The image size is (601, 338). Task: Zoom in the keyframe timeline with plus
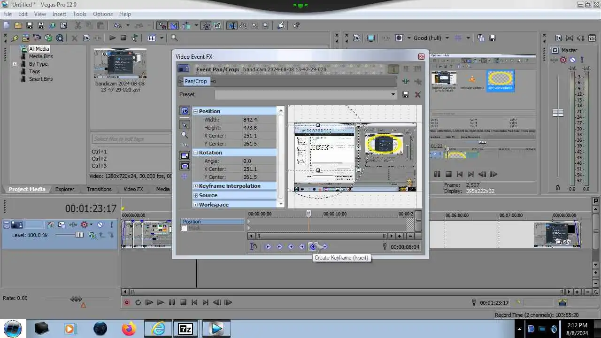[400, 236]
